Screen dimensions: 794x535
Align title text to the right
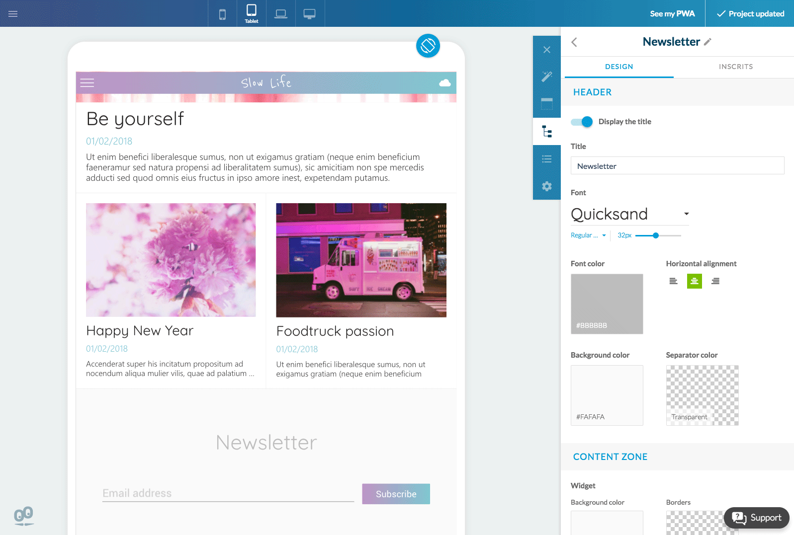(x=715, y=281)
